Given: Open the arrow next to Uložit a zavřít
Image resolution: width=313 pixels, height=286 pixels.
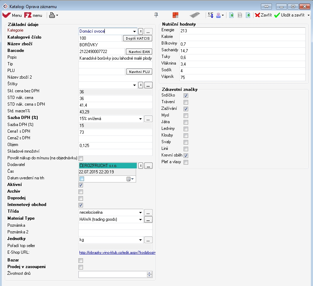Looking at the screenshot, I should pyautogui.click(x=308, y=15).
